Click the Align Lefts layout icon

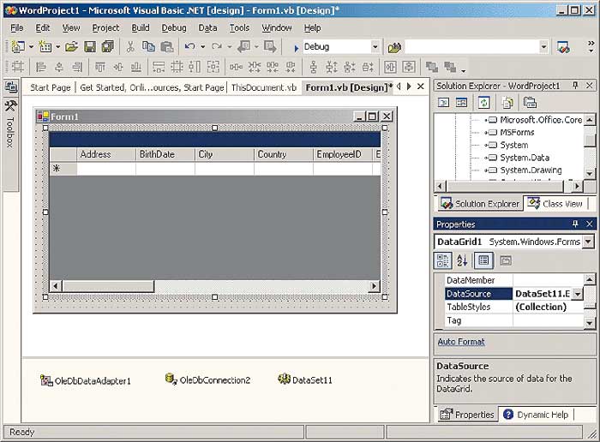pos(40,67)
